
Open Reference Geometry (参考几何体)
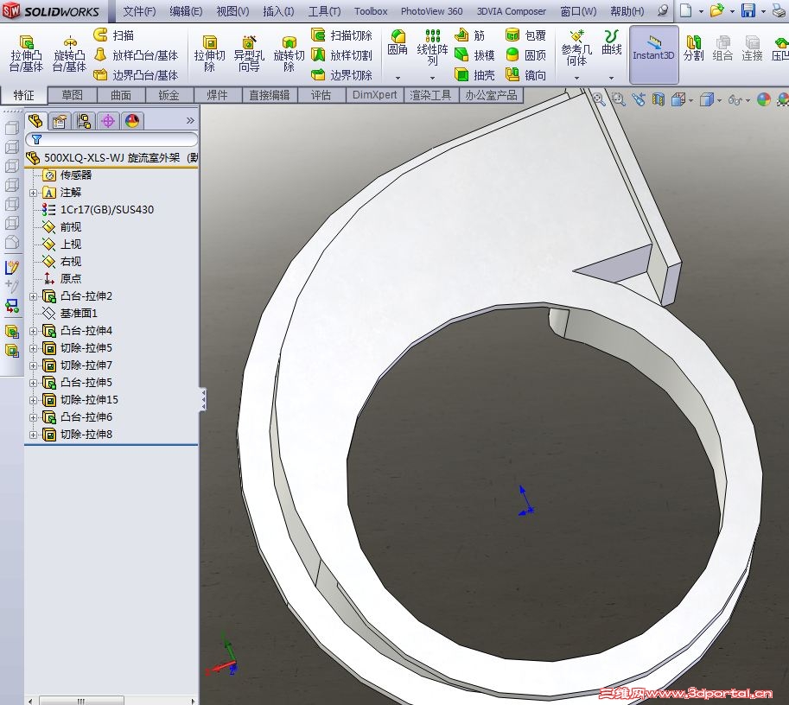click(x=576, y=48)
